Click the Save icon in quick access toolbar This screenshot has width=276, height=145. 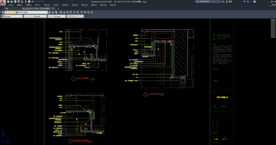pos(15,2)
